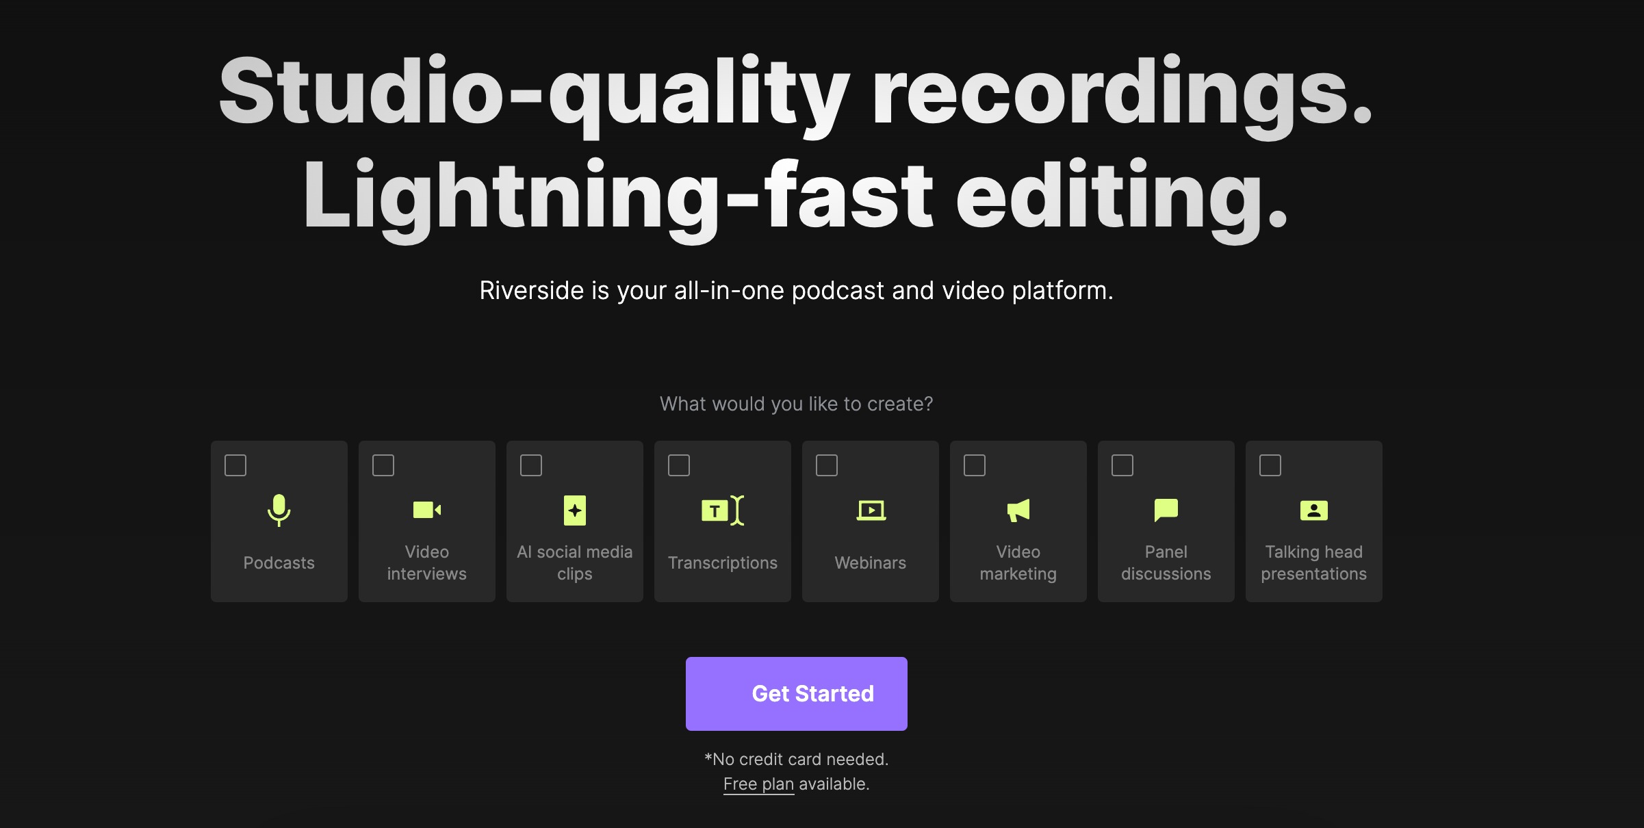Viewport: 1644px width, 828px height.
Task: Select the Video interviews icon
Action: (x=426, y=511)
